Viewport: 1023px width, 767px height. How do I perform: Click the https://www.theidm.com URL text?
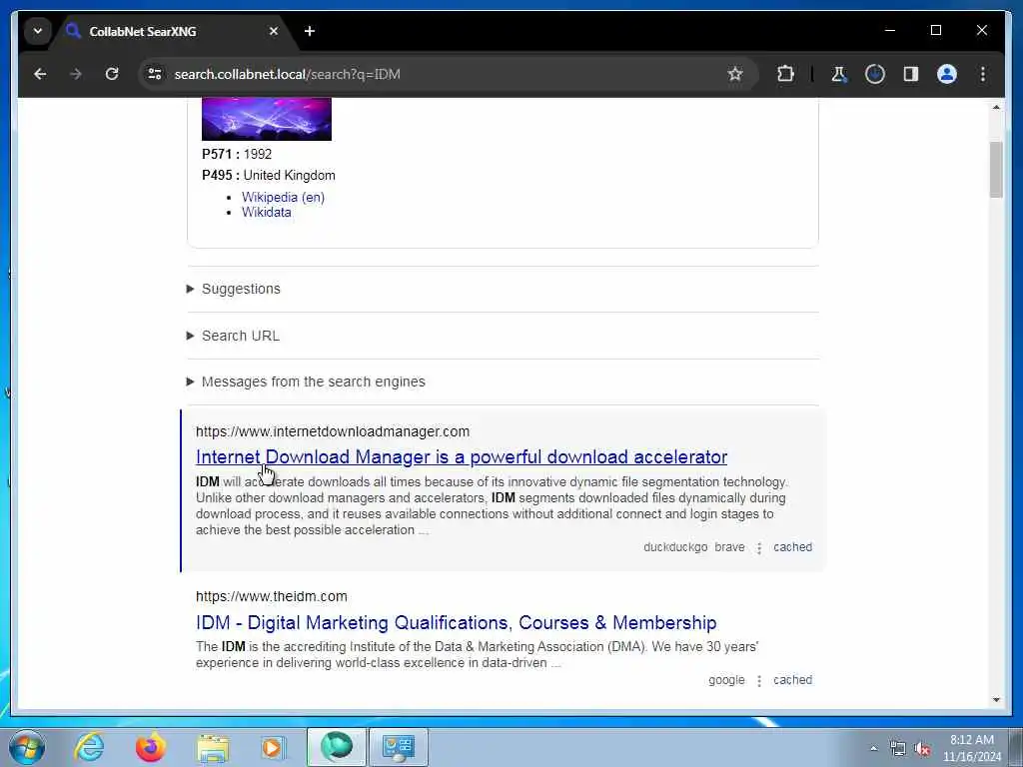click(x=272, y=597)
